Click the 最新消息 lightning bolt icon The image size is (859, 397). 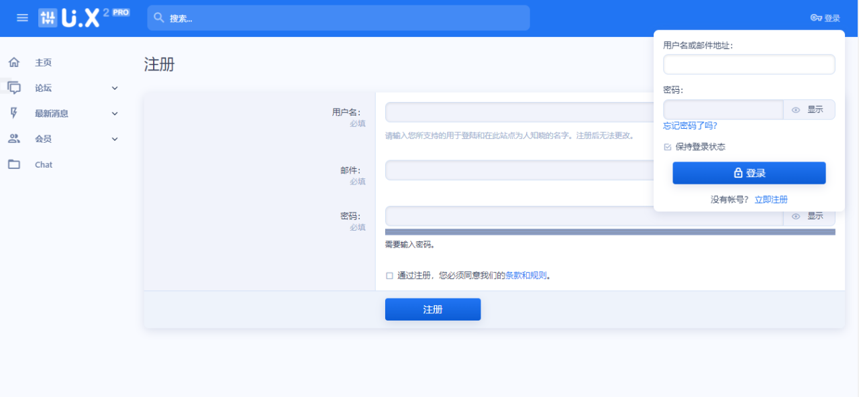click(x=14, y=113)
